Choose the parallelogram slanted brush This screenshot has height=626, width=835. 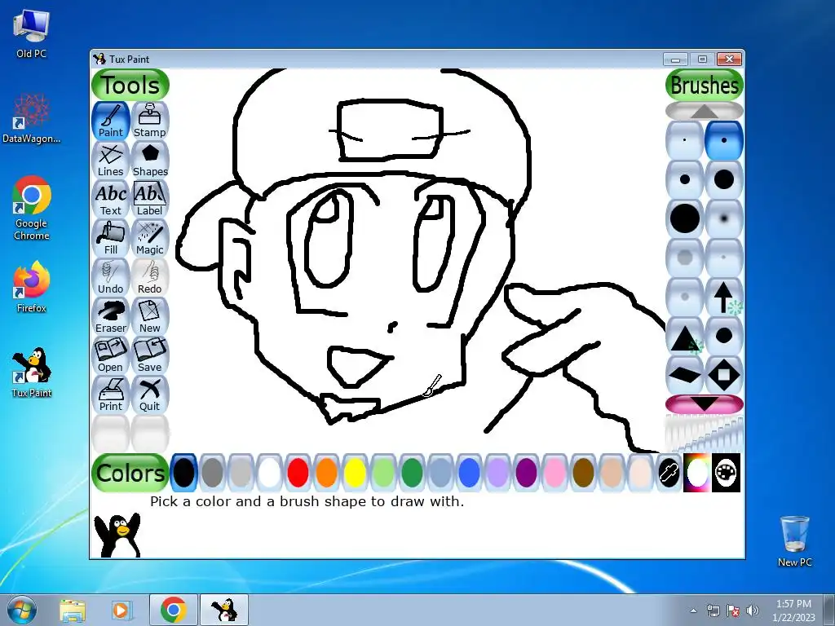(685, 375)
